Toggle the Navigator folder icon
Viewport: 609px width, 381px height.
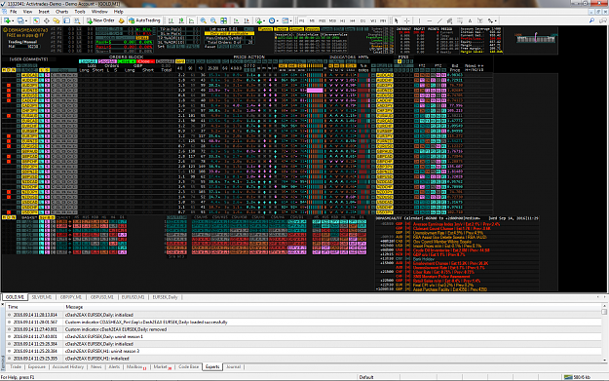click(x=57, y=20)
